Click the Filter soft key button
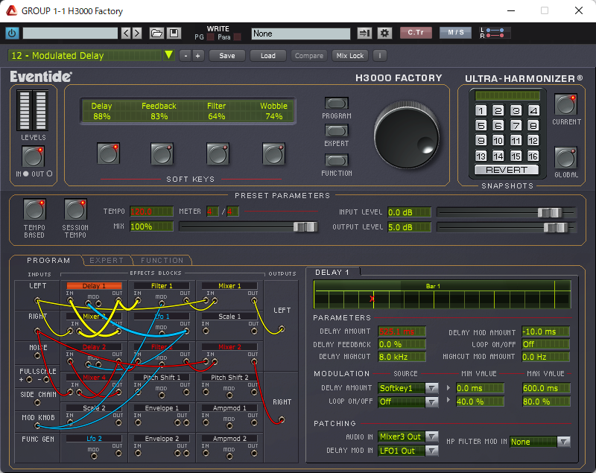Image resolution: width=596 pixels, height=473 pixels. 218,153
